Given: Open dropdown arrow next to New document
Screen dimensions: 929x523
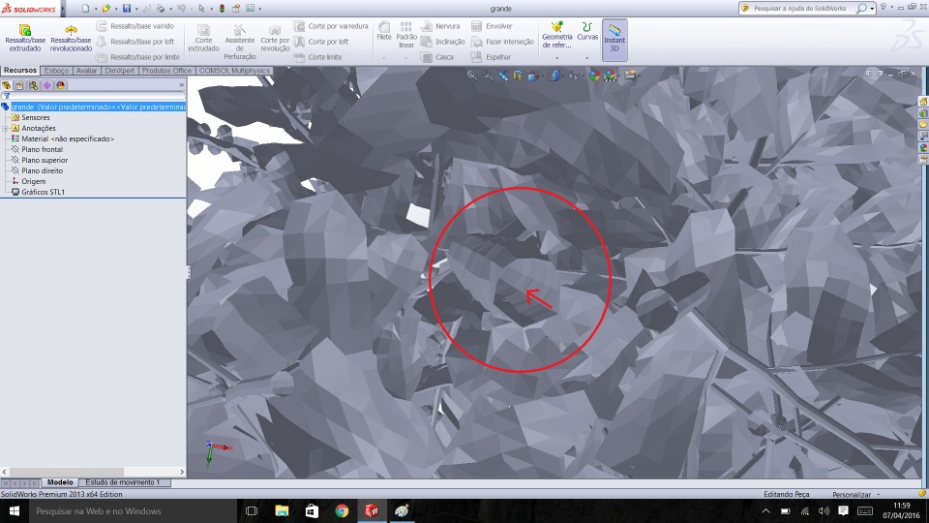Looking at the screenshot, I should tap(96, 9).
